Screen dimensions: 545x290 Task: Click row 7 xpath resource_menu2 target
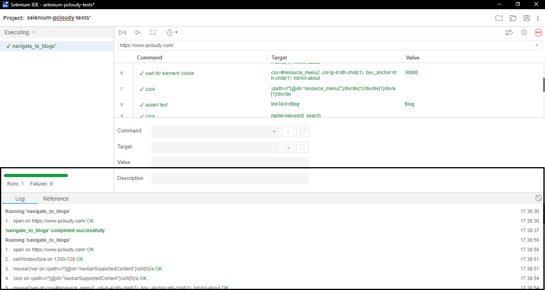[333, 91]
